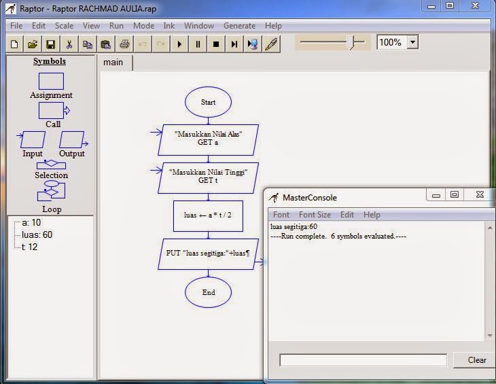
Task: Focus the MasterConsole command input field
Action: (x=363, y=360)
